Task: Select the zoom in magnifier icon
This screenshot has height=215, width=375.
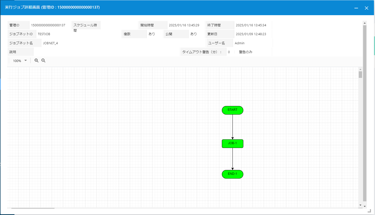Action: 37,60
